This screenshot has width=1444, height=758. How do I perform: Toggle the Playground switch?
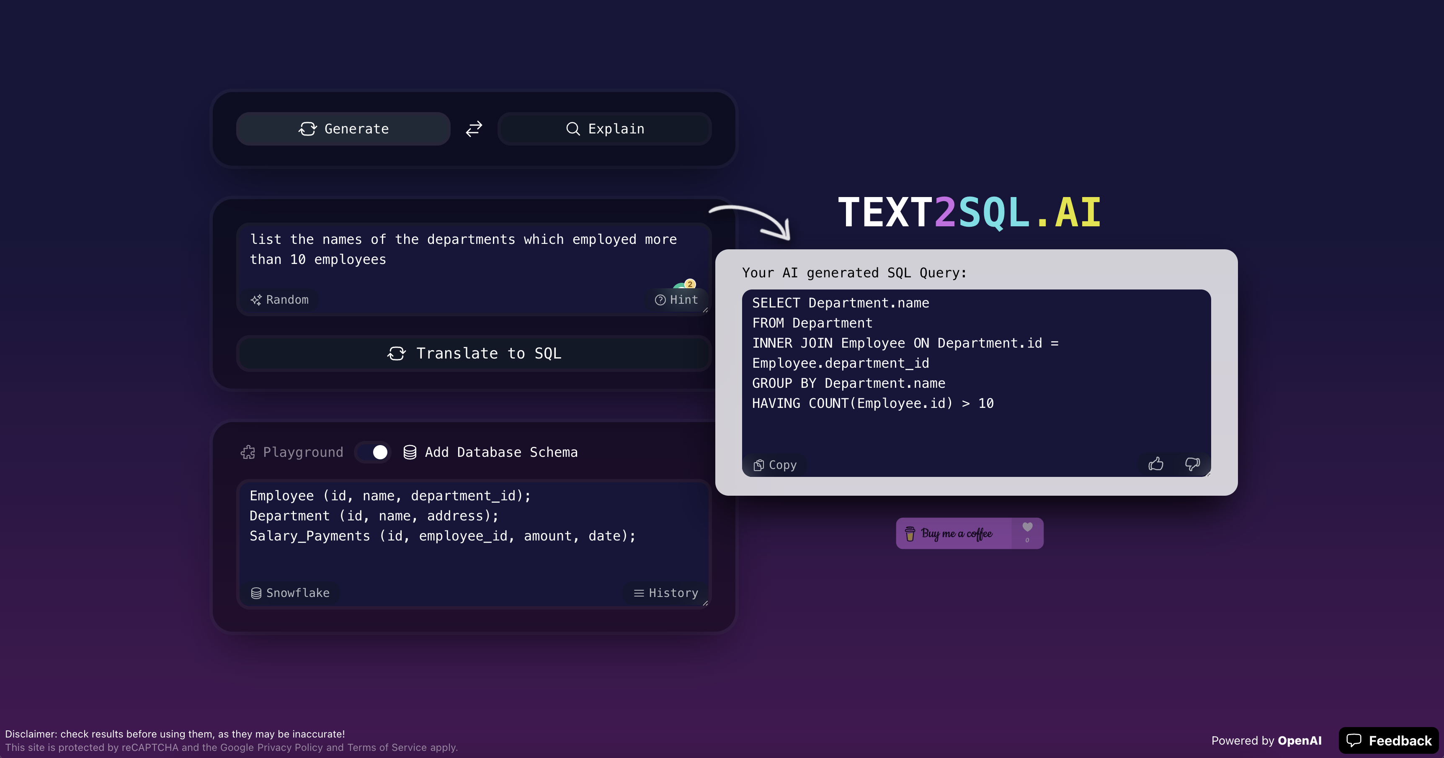[373, 452]
